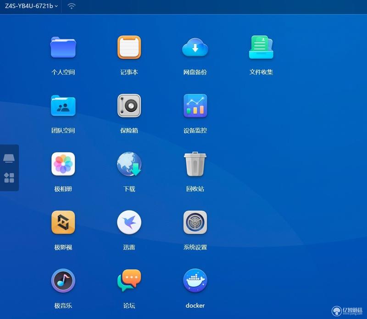Click the 个人空间 text label
367x319 pixels.
pos(63,72)
